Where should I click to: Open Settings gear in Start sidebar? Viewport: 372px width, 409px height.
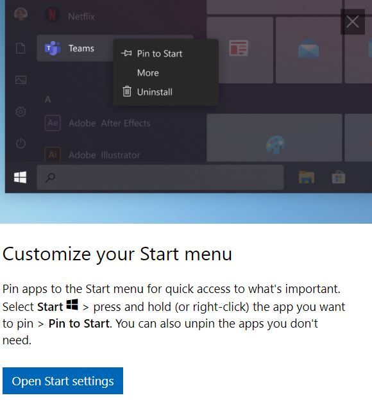coord(21,112)
